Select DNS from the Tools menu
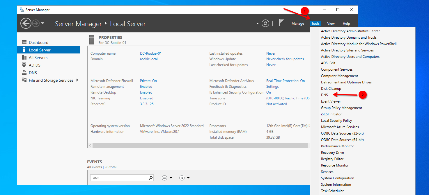This screenshot has width=429, height=195. tap(324, 95)
